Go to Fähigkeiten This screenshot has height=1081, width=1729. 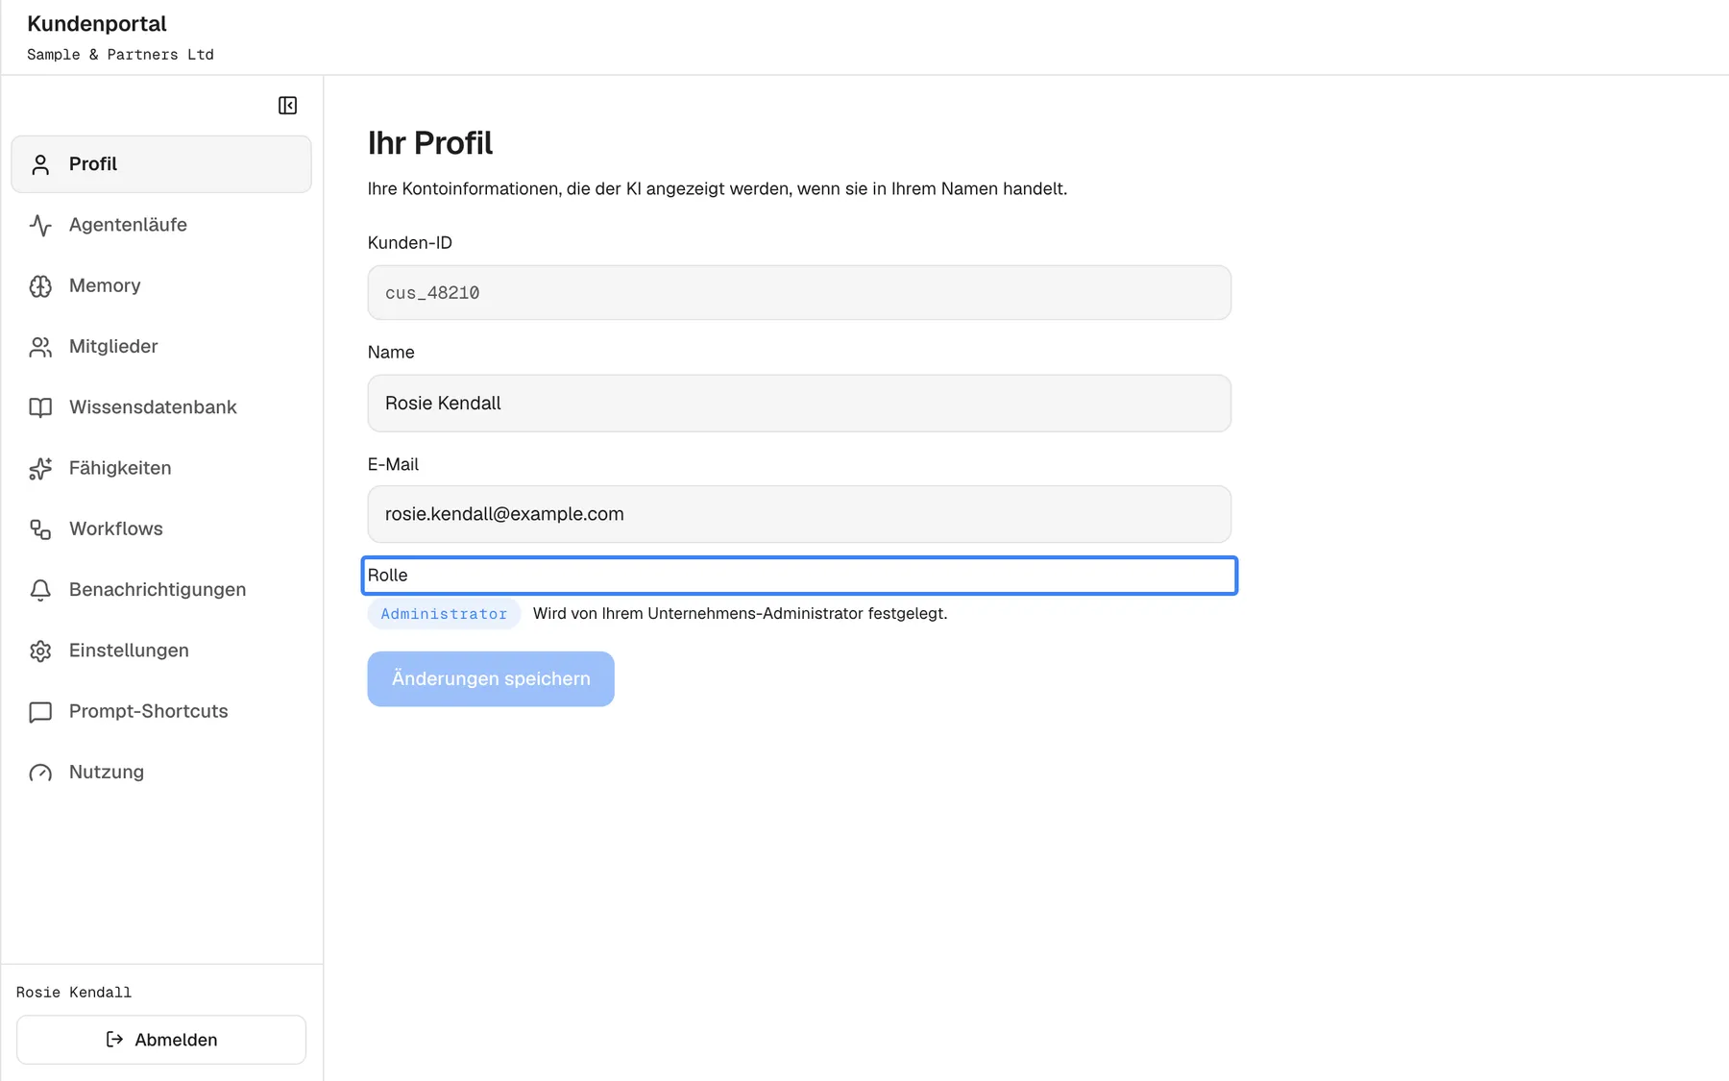click(161, 468)
